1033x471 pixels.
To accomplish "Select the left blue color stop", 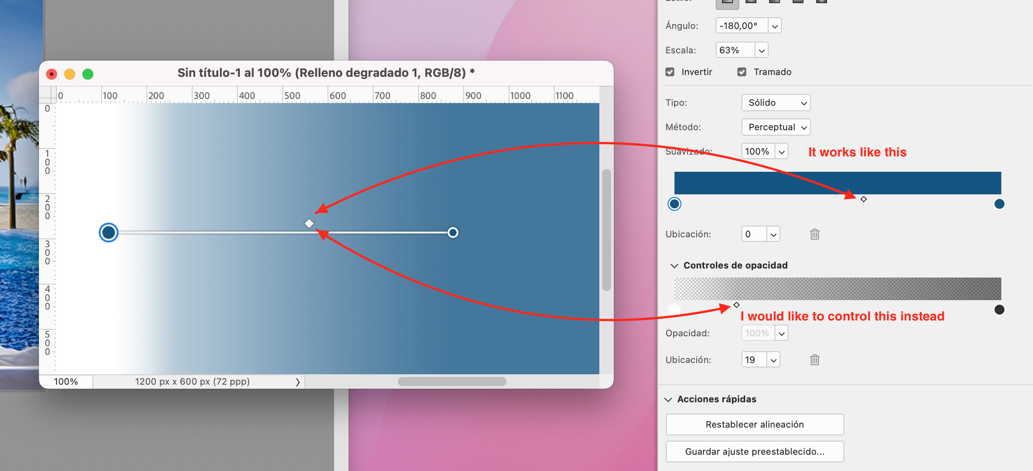I will coord(674,204).
